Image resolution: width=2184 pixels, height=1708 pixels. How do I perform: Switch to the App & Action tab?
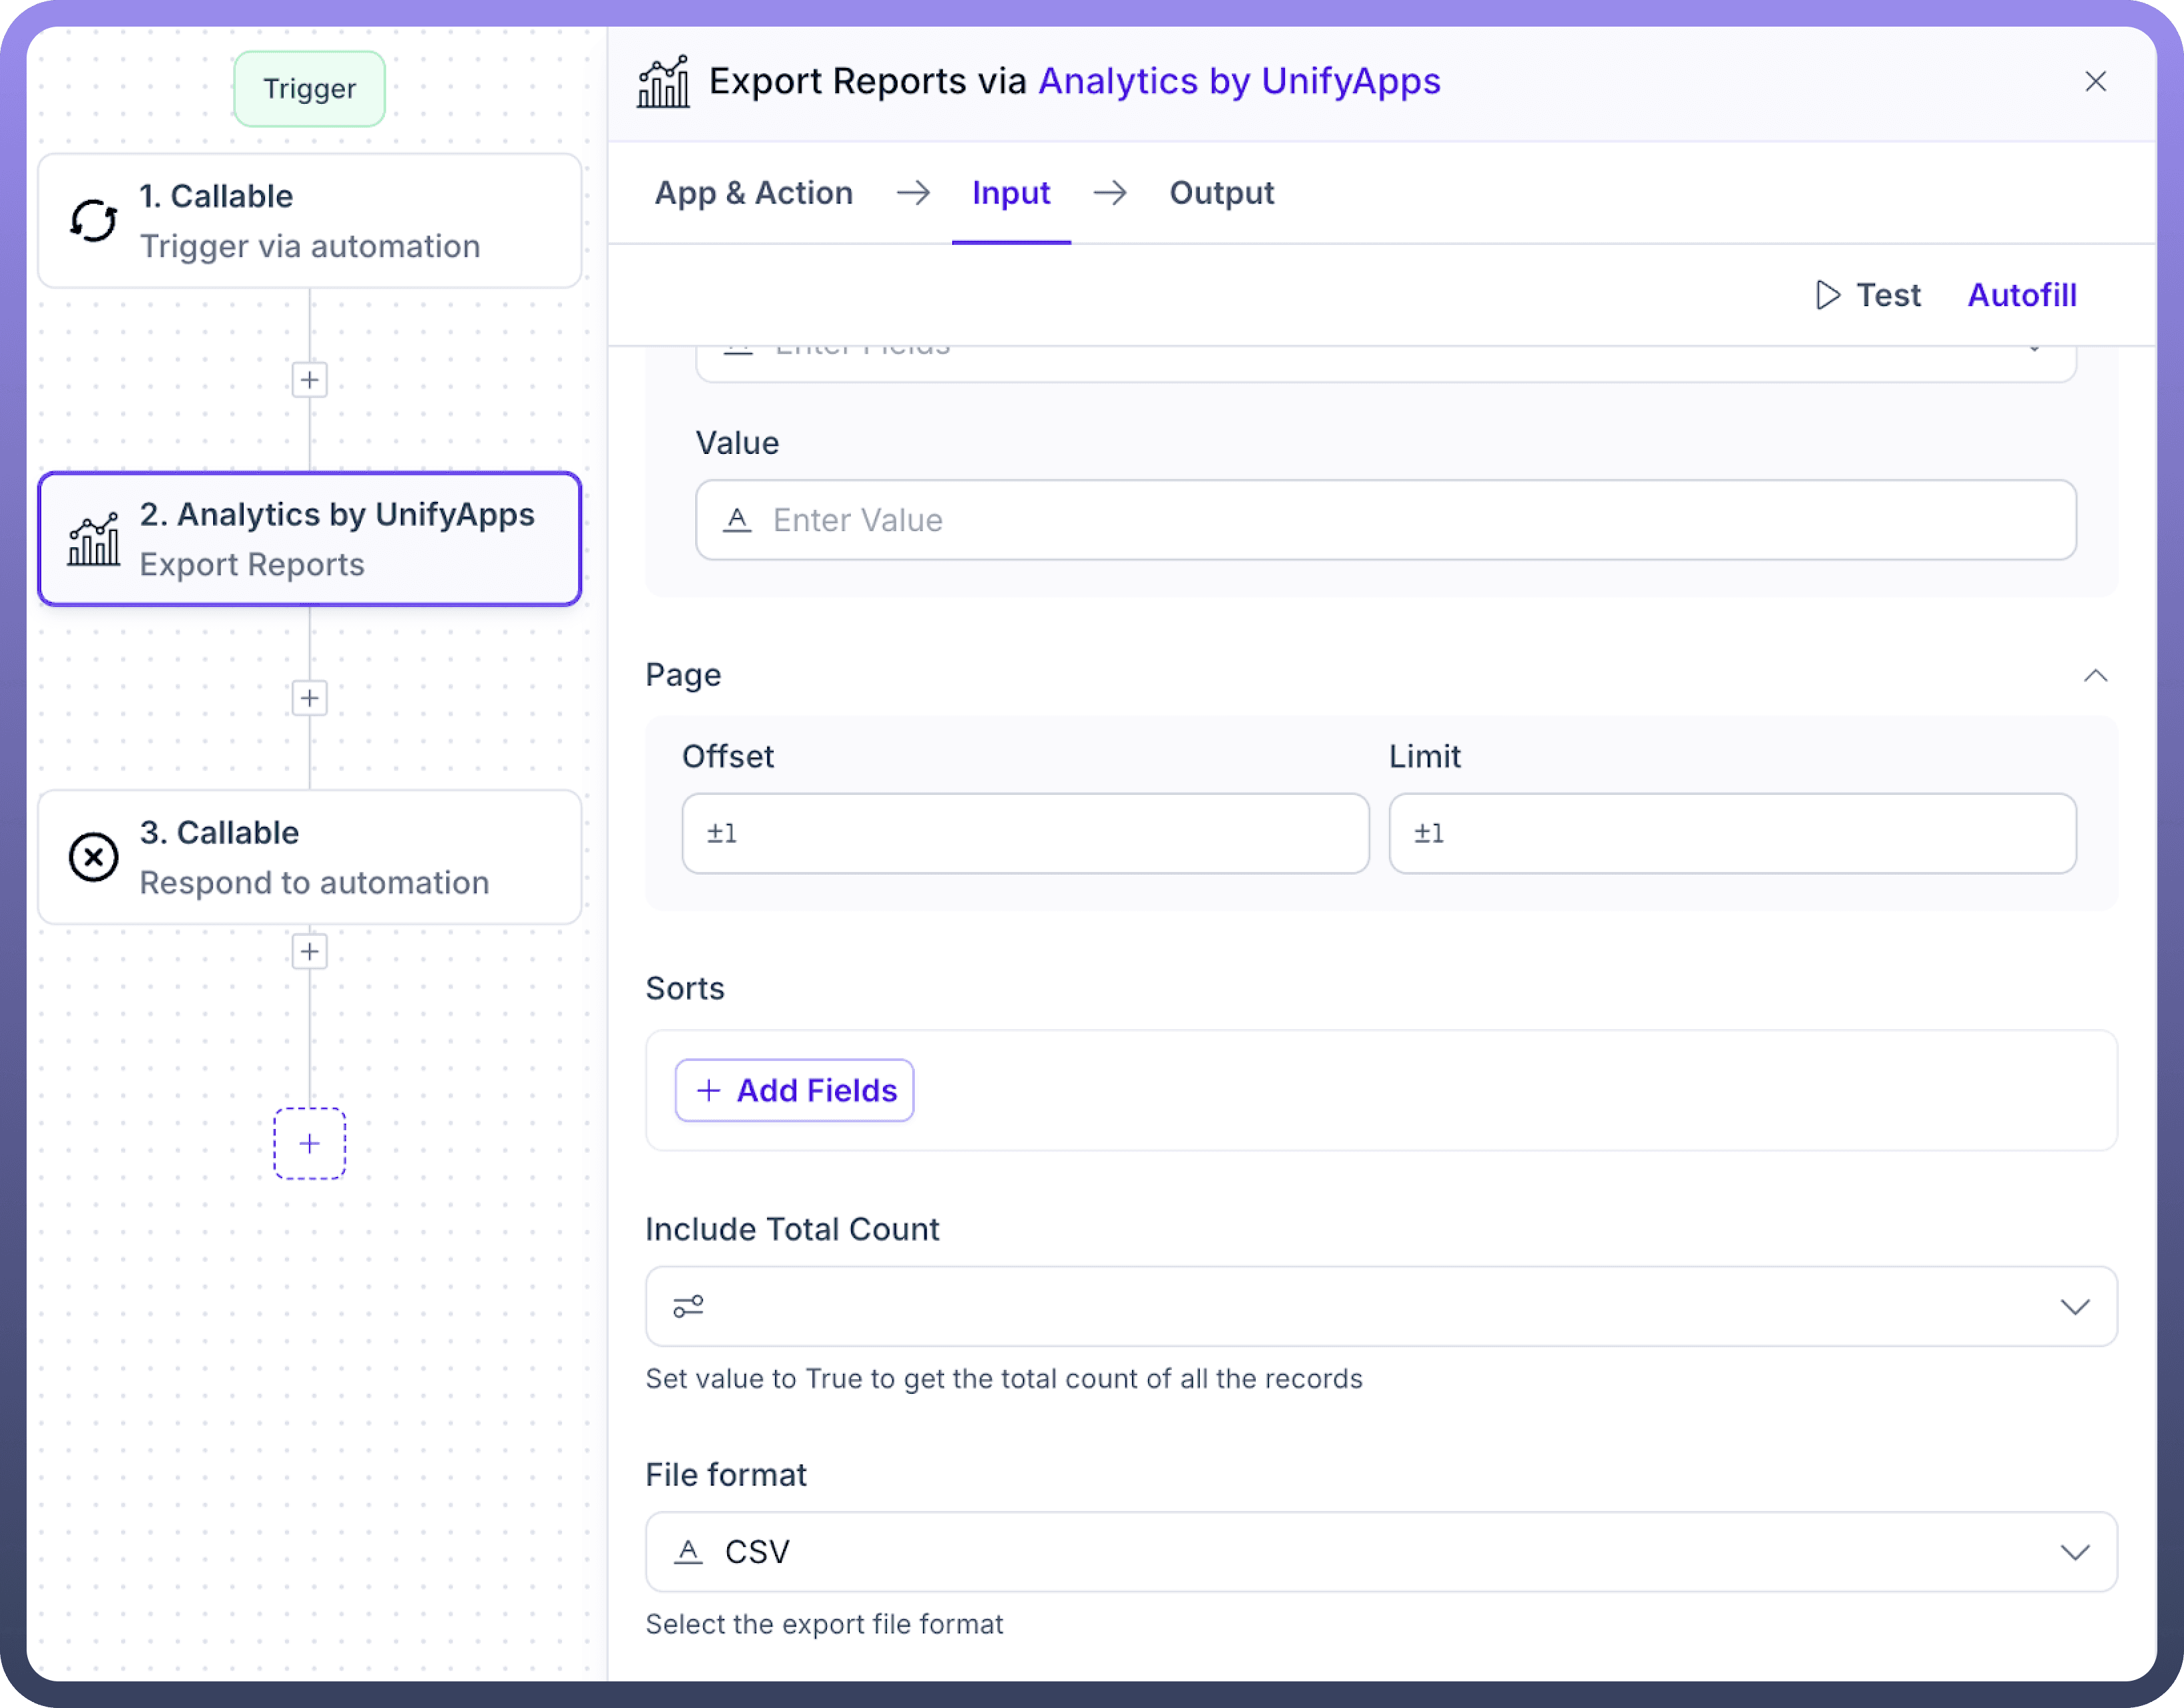click(753, 193)
